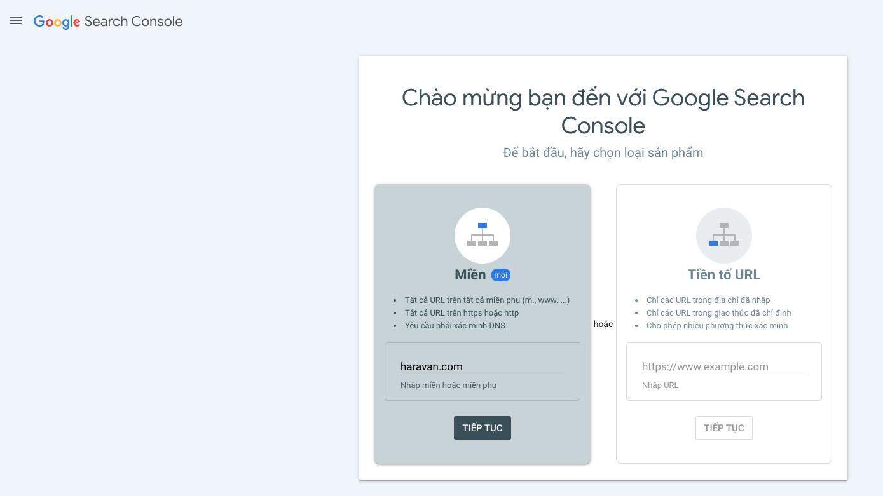This screenshot has width=883, height=496.
Task: Click "Tất cả URL trên https hoặc http"
Action: (462, 313)
